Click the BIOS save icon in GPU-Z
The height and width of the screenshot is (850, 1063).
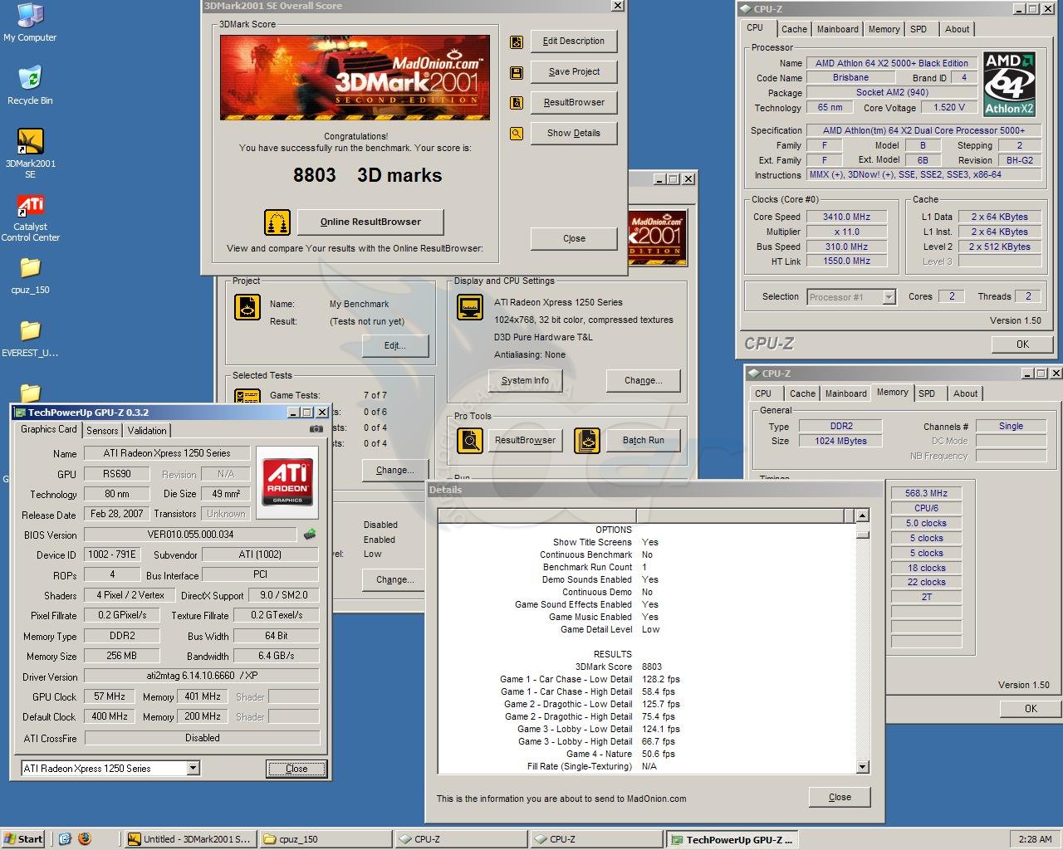tap(310, 535)
